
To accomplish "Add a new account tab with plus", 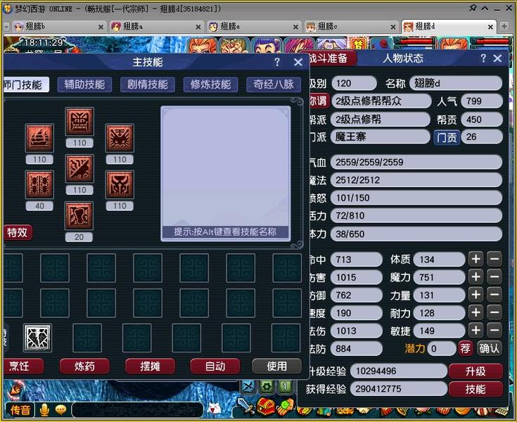I will pos(504,26).
